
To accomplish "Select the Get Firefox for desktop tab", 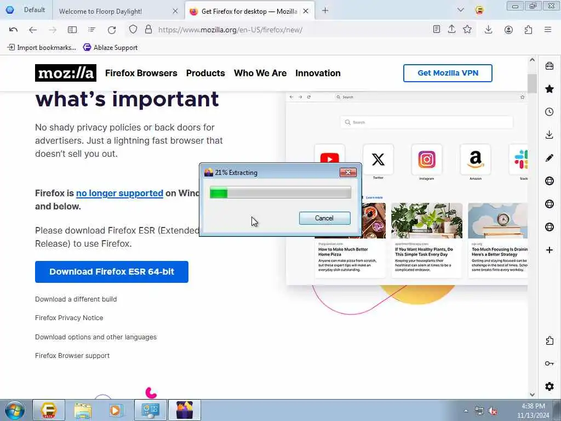I will [x=249, y=11].
